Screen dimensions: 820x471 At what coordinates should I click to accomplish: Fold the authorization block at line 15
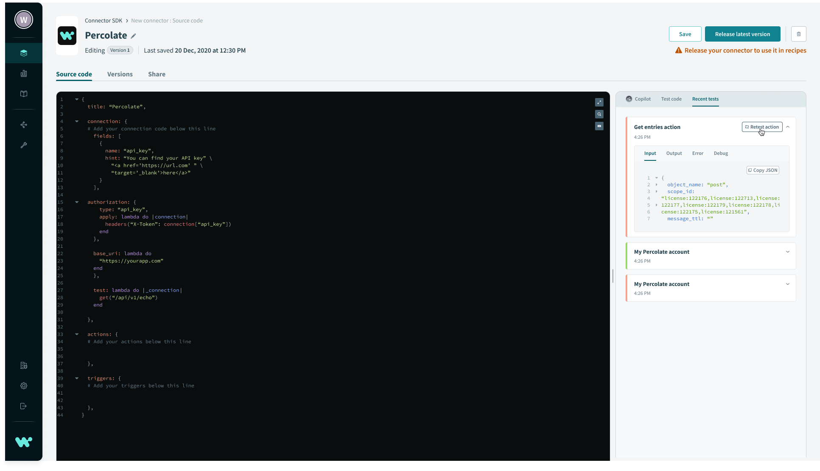[77, 202]
